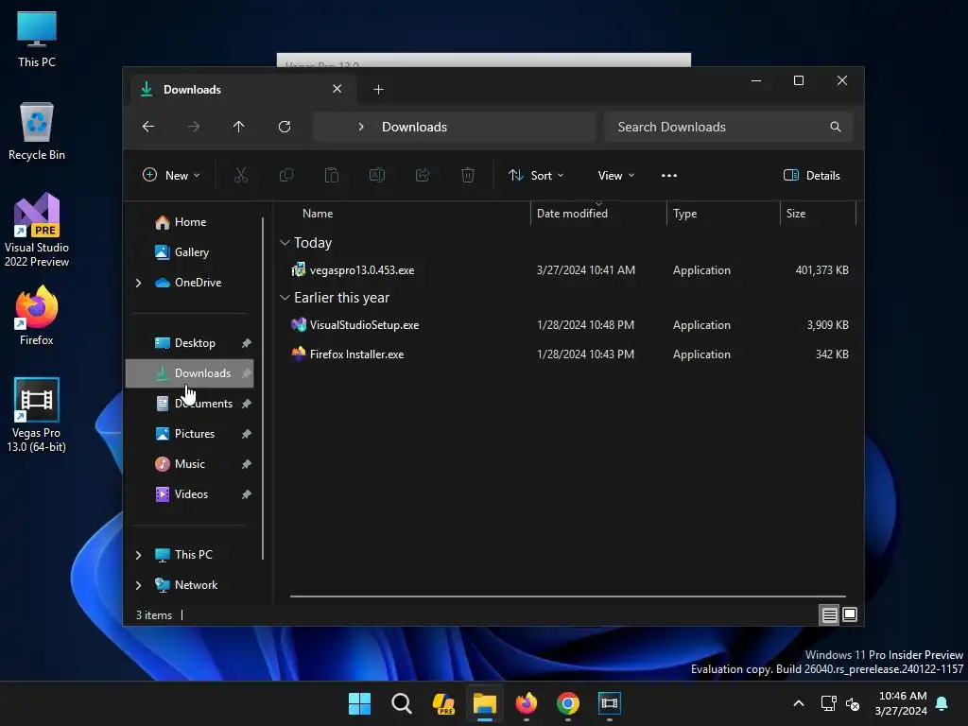
Task: Click the pin icon beside Music
Action: pyautogui.click(x=247, y=464)
